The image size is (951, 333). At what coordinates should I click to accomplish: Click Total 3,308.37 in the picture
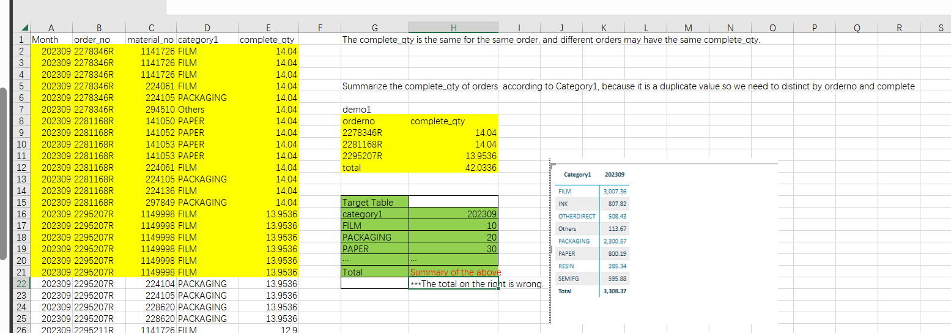(x=615, y=291)
